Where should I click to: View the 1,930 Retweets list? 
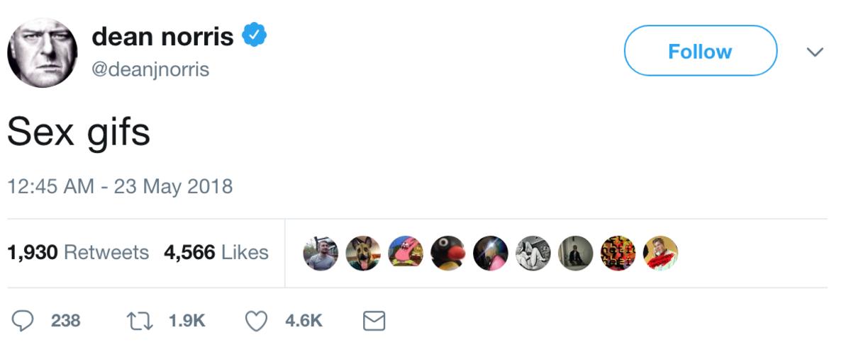(x=78, y=253)
